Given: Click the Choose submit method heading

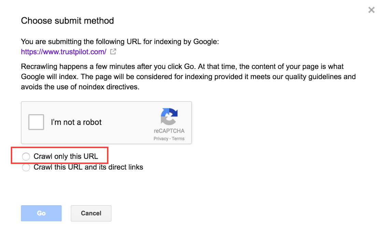Looking at the screenshot, I should pyautogui.click(x=68, y=21).
